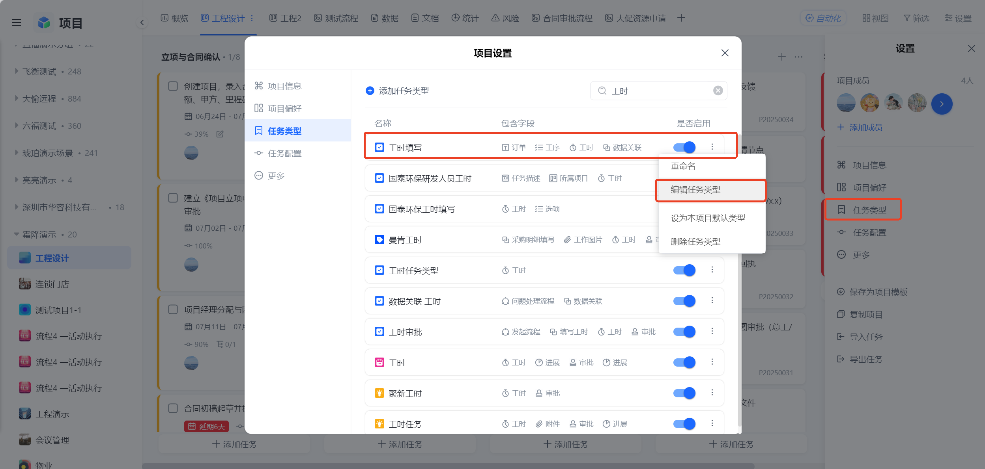Image resolution: width=985 pixels, height=469 pixels.
Task: Close the 项目设置 dialog
Action: point(725,53)
